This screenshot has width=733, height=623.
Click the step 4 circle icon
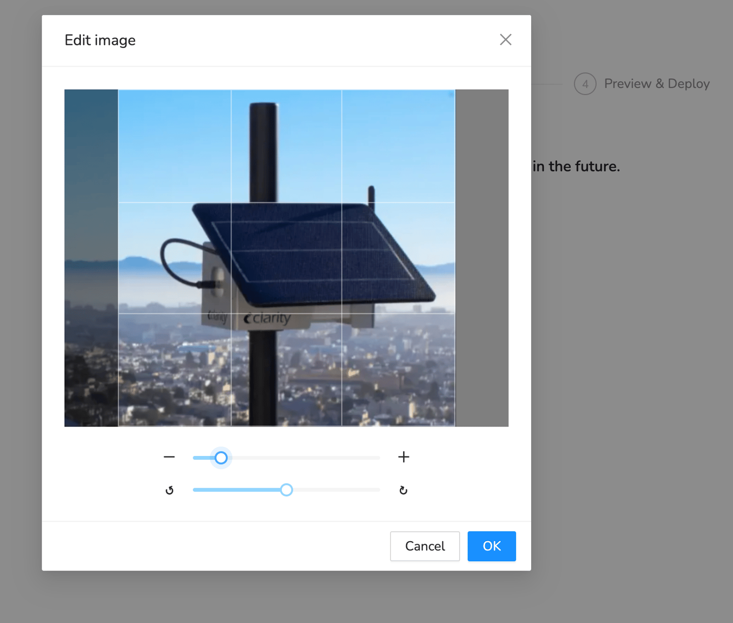pos(585,84)
